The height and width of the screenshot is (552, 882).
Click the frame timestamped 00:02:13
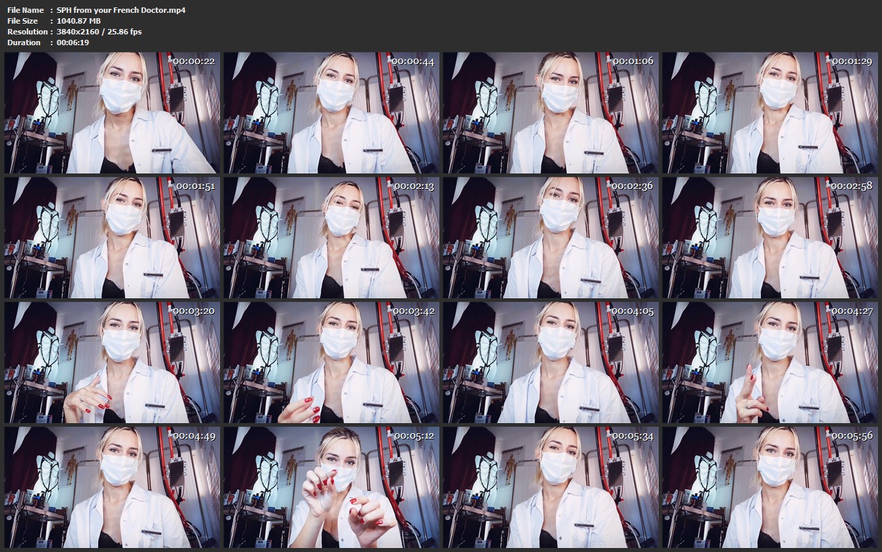331,238
